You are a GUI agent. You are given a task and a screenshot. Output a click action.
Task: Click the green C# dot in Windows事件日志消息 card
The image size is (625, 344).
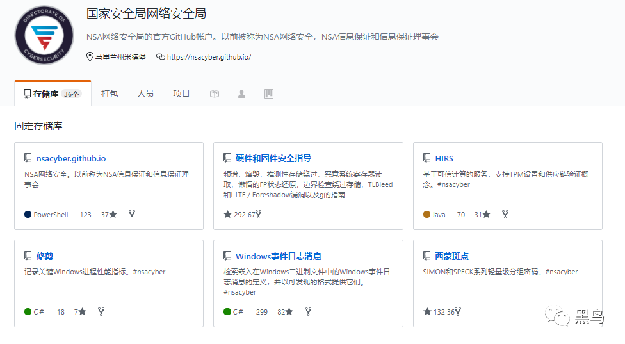pyautogui.click(x=227, y=312)
